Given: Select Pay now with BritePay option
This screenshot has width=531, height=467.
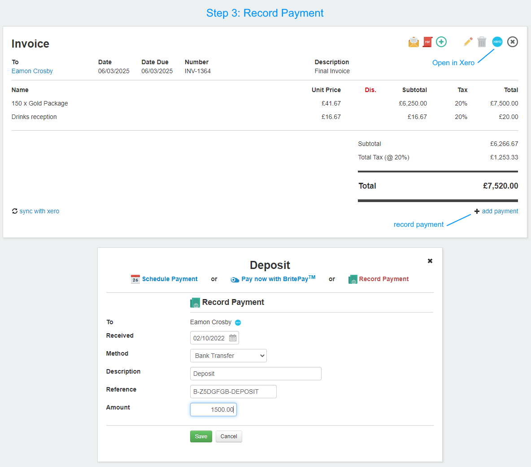Looking at the screenshot, I should point(278,279).
